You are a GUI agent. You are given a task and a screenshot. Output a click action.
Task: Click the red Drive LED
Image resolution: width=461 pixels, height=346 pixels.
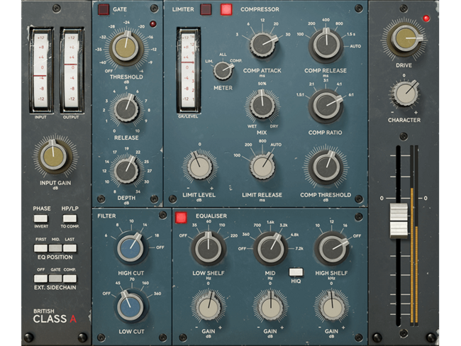coord(426,18)
